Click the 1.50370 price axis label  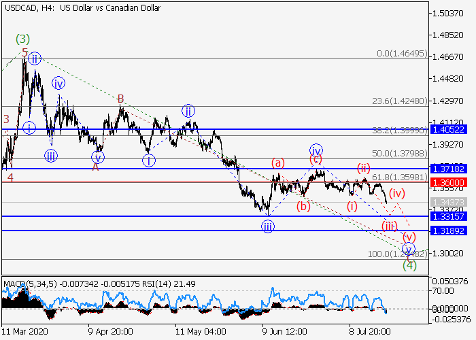[448, 14]
